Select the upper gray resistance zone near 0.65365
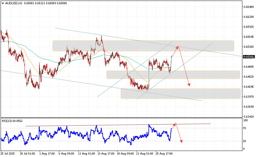The height and width of the screenshot is (157, 256). pyautogui.click(x=143, y=46)
